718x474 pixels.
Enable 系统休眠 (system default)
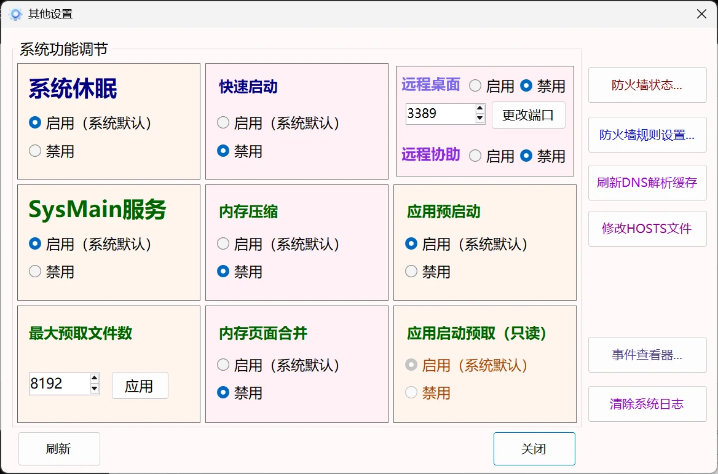click(35, 123)
